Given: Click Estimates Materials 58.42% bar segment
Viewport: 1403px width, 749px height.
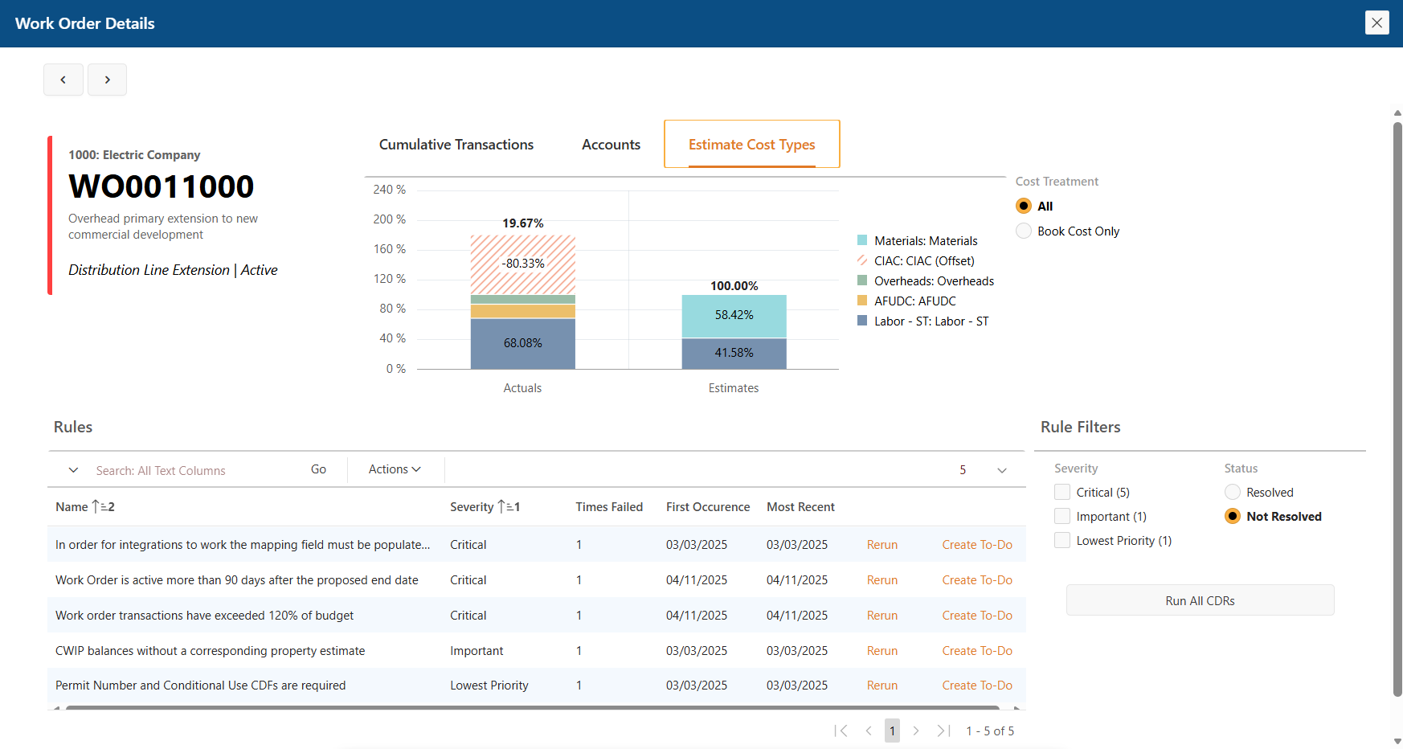Looking at the screenshot, I should point(734,316).
